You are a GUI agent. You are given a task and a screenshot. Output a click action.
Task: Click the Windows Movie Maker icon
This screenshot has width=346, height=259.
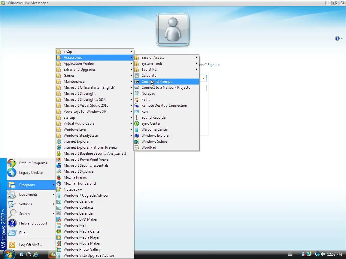click(x=59, y=243)
